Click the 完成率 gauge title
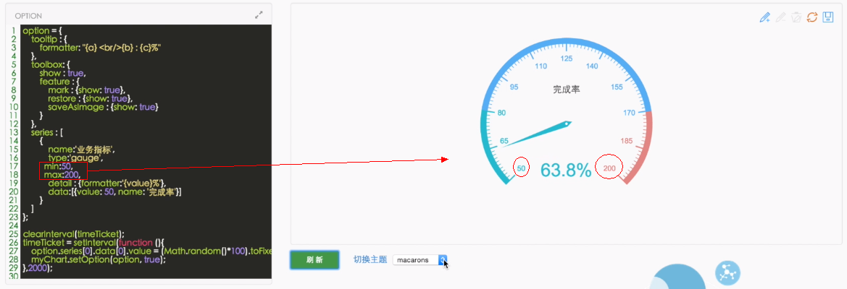The image size is (847, 289). click(x=567, y=90)
